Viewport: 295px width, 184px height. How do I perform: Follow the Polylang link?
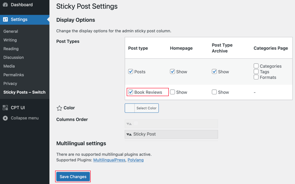click(136, 160)
